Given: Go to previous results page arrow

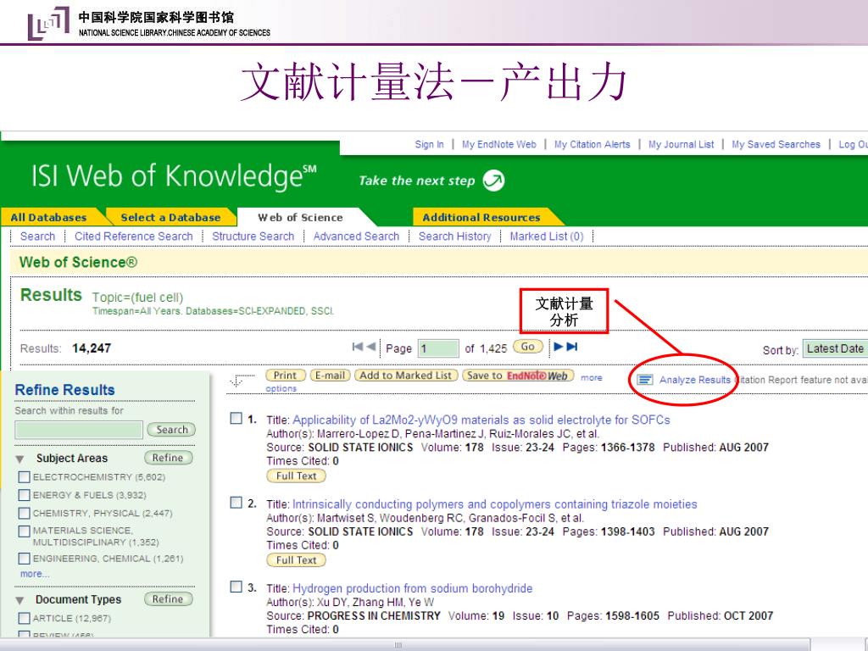Looking at the screenshot, I should click(371, 347).
